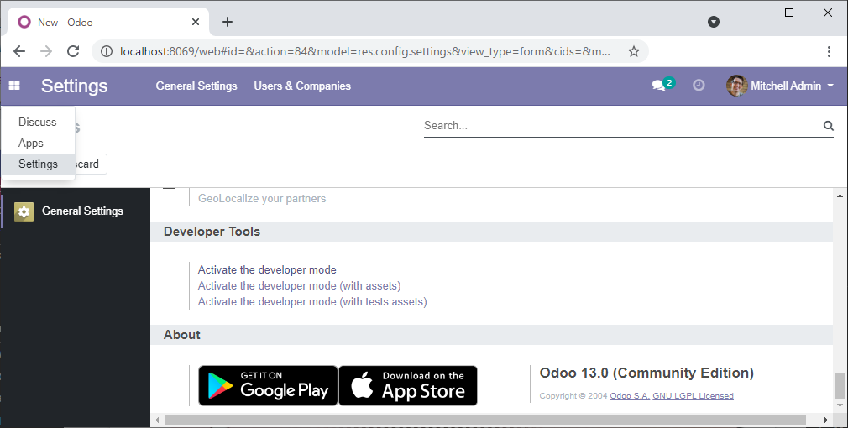Click the Chrome profile dropdown circle icon
Image resolution: width=848 pixels, height=428 pixels.
714,22
